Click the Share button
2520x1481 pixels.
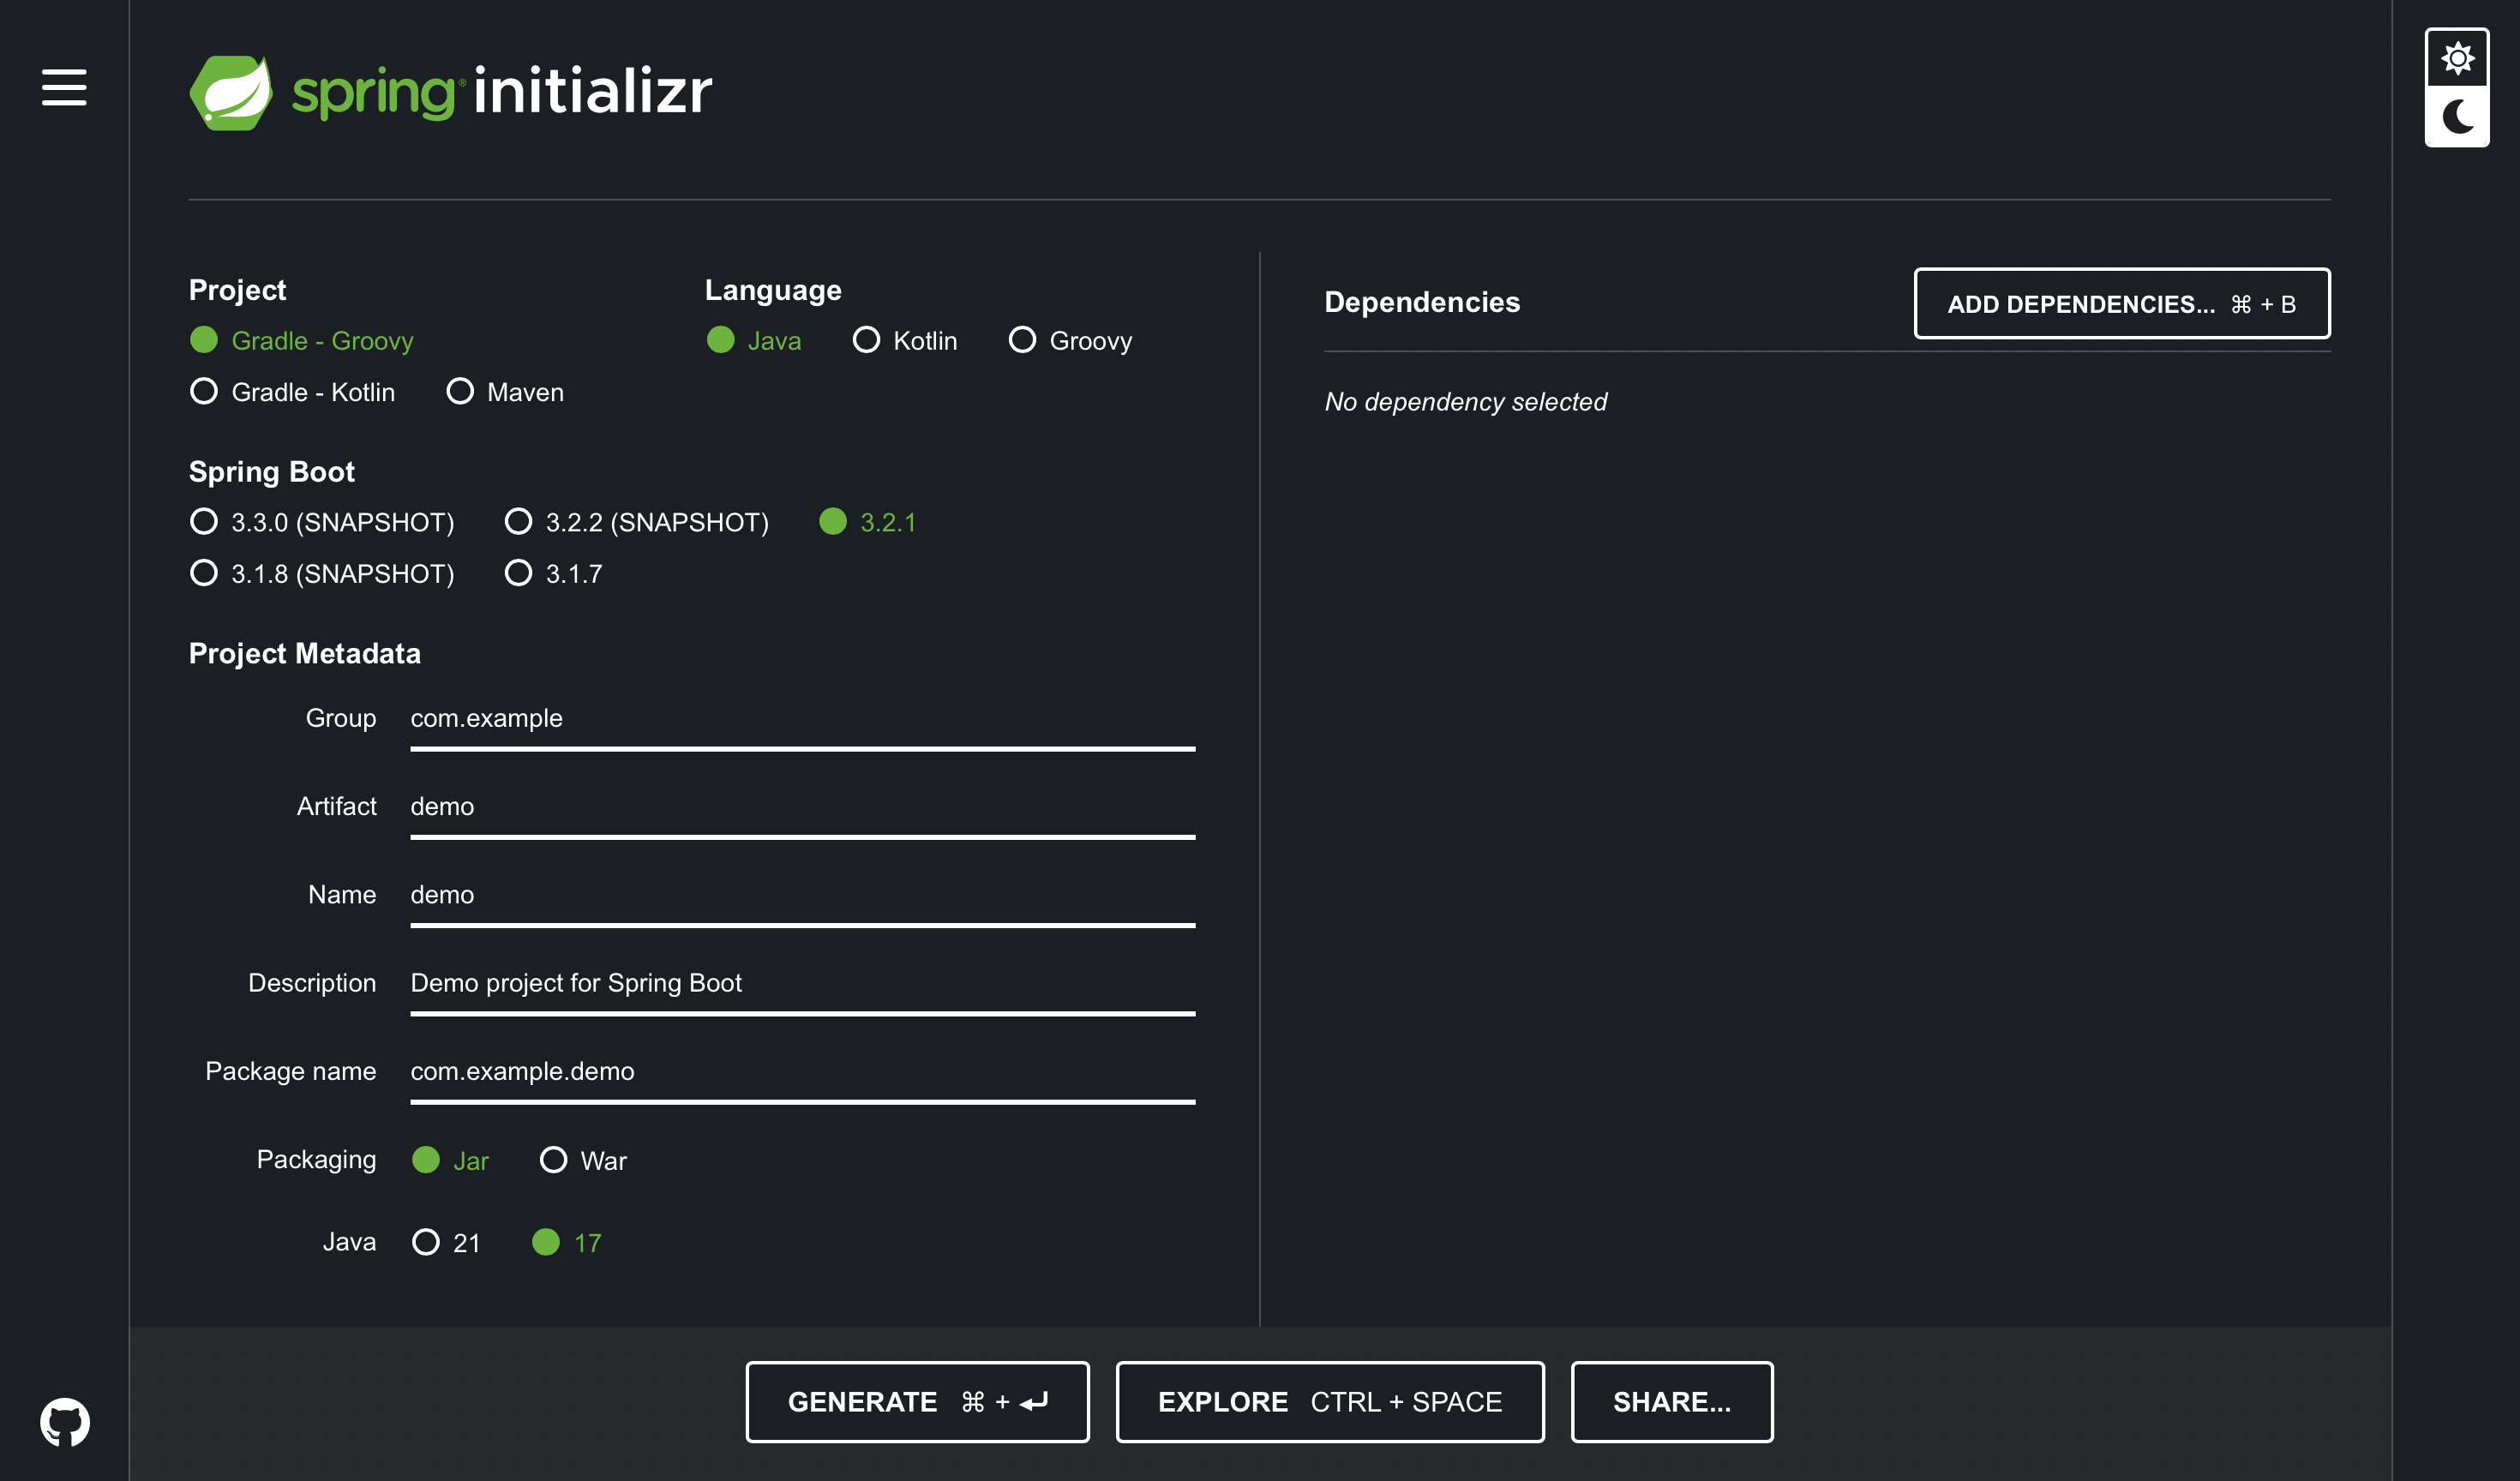point(1671,1401)
